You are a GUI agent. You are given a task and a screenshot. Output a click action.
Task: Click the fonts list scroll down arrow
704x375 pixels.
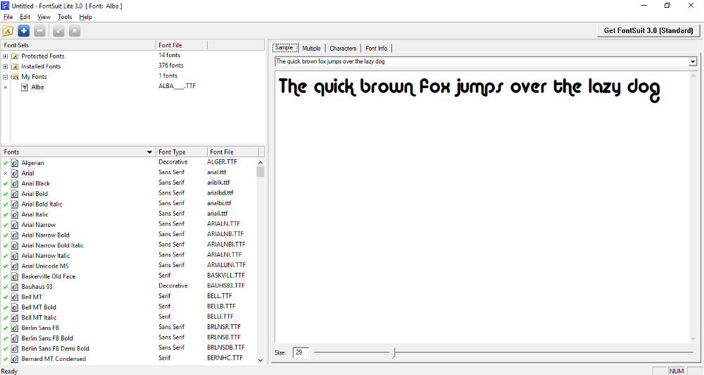pyautogui.click(x=260, y=360)
